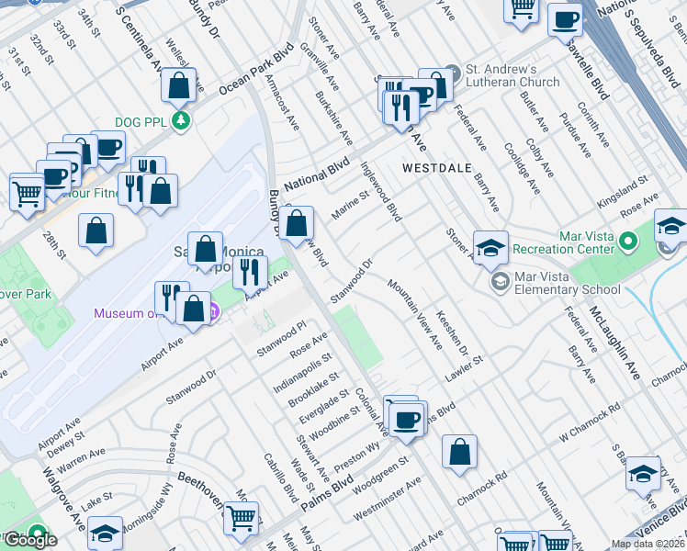The height and width of the screenshot is (551, 687).
Task: Click the graduation cap marker near Morningside Wy
Action: tap(105, 534)
